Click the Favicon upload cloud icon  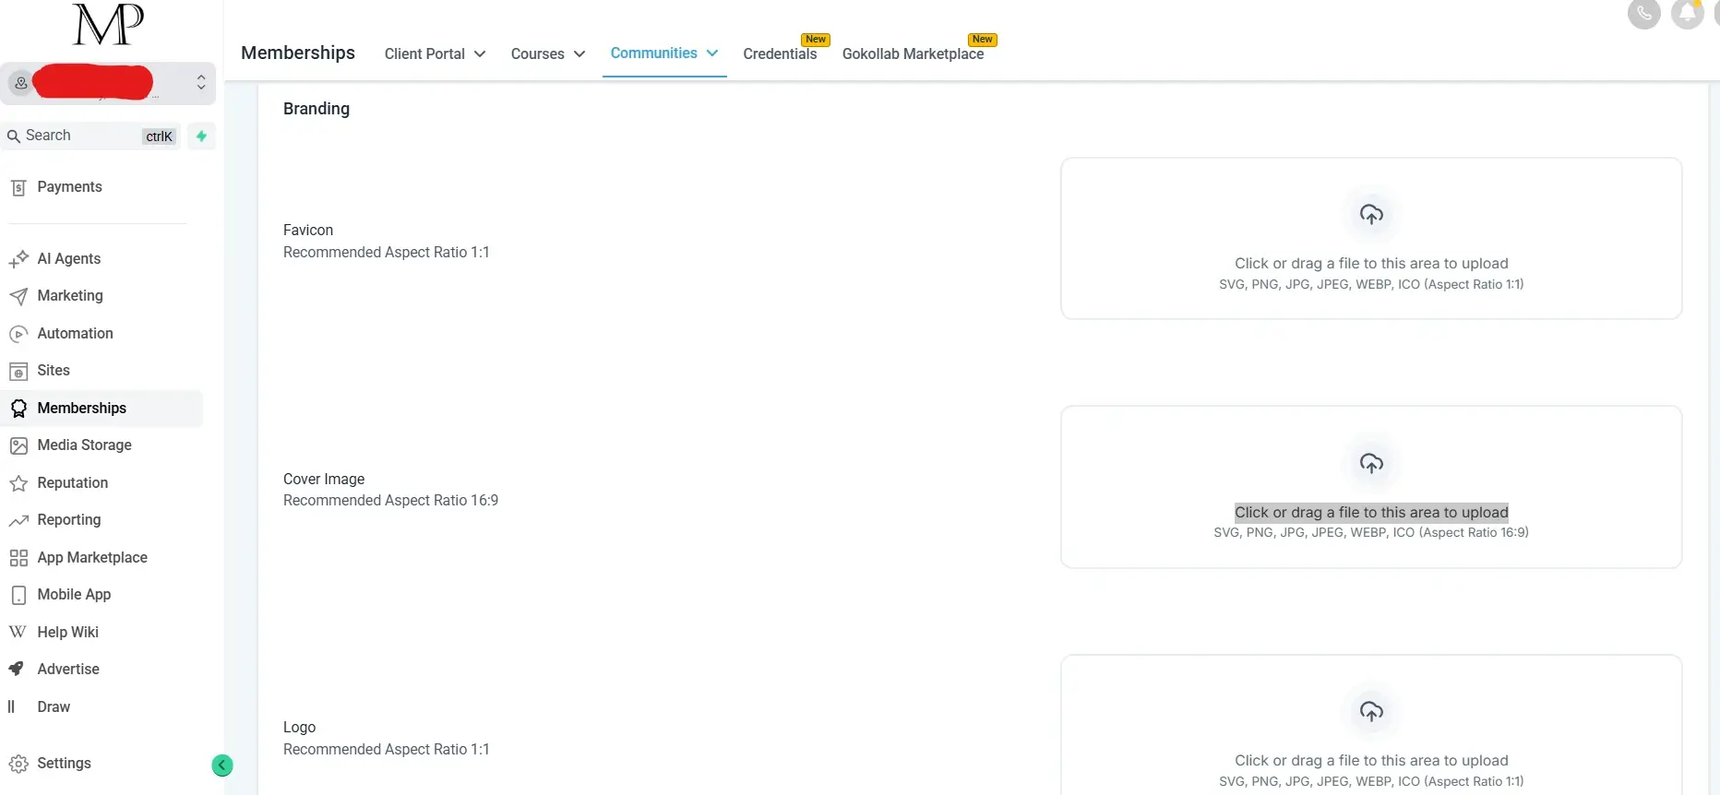1371,215
